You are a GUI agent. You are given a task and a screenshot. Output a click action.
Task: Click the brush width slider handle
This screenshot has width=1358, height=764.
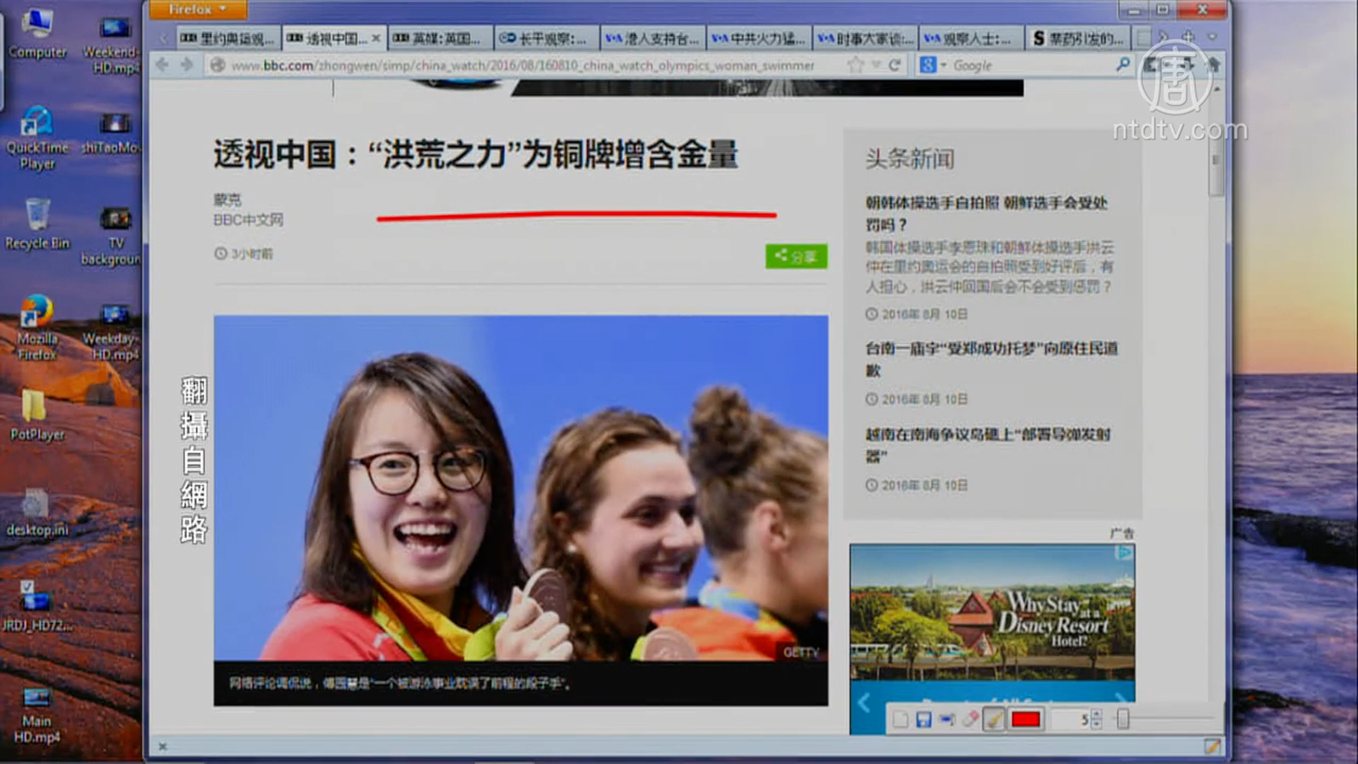point(1123,719)
